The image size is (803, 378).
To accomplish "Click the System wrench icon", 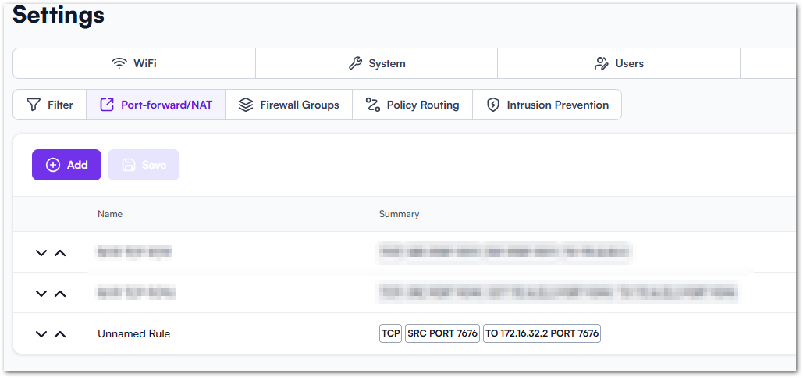I will pos(355,63).
